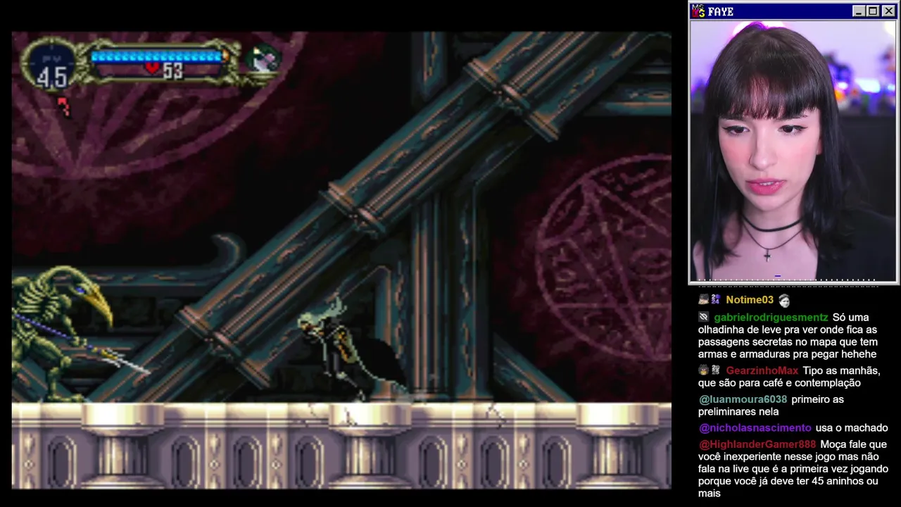This screenshot has height=507, width=901.
Task: Click the second badge beside GearzinhoMax
Action: tap(715, 370)
